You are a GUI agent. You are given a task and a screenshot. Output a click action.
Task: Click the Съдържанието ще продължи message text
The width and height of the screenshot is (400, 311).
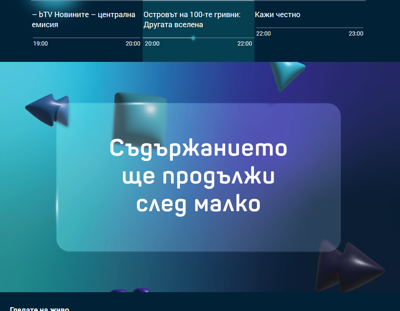(198, 176)
